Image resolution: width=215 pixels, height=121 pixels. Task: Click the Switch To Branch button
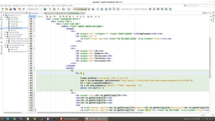point(140,9)
